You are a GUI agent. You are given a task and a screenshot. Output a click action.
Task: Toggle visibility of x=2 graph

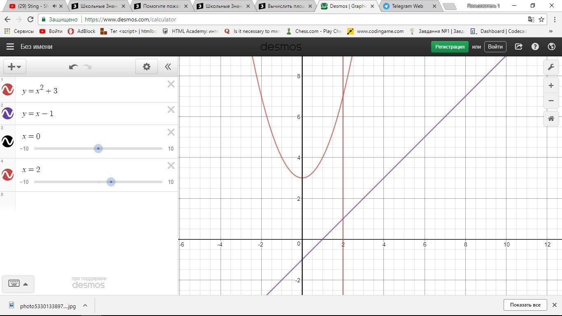(x=8, y=174)
